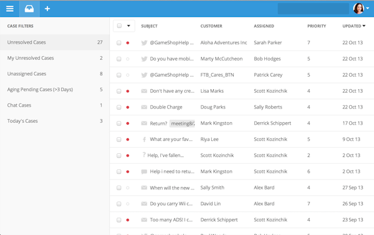Click red status dot on Double Charge row
Screen dimensions: 374x235
pyautogui.click(x=128, y=107)
